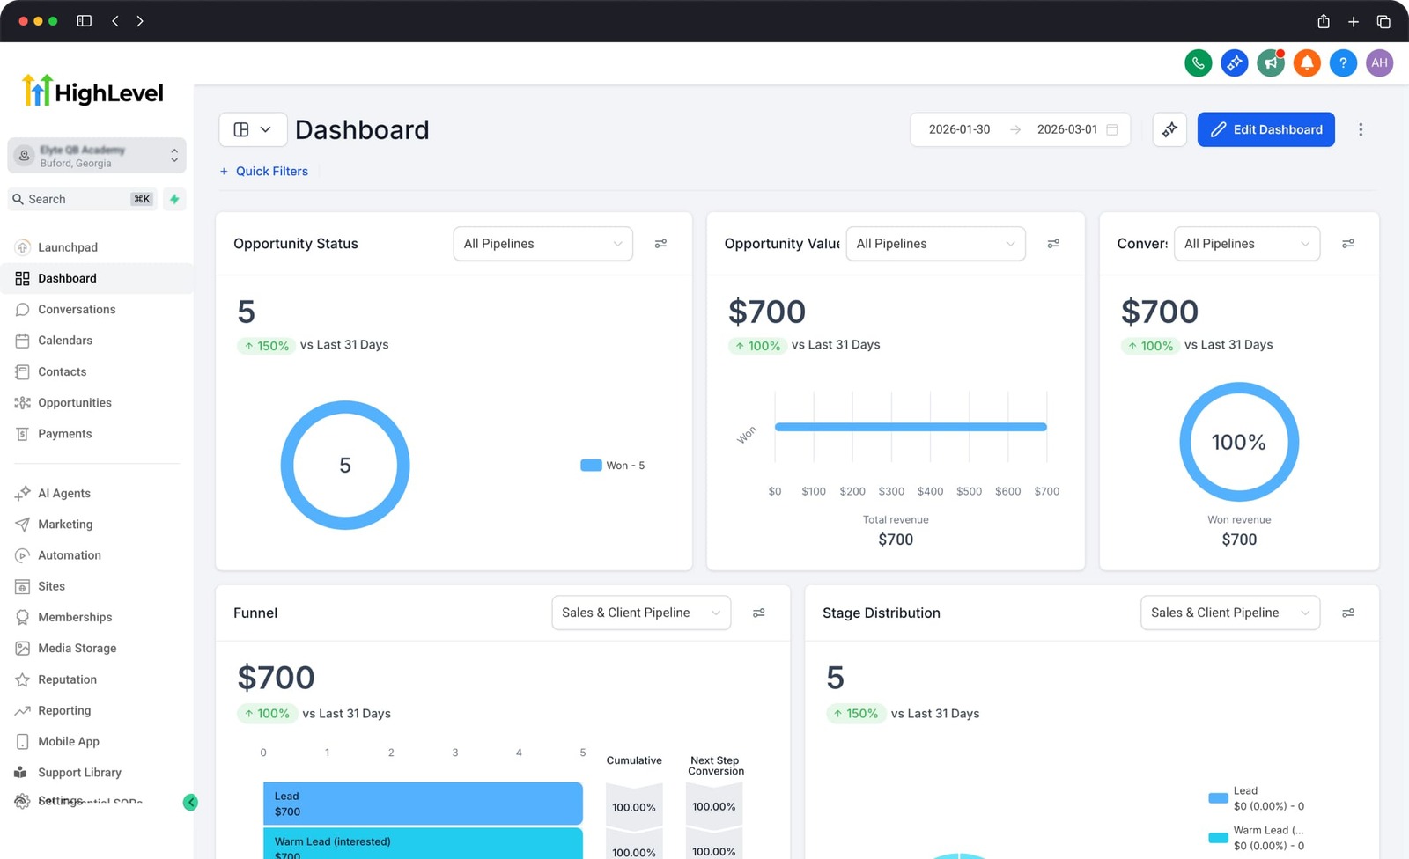Viewport: 1409px width, 859px height.
Task: Click the browser share icon
Action: [1323, 21]
